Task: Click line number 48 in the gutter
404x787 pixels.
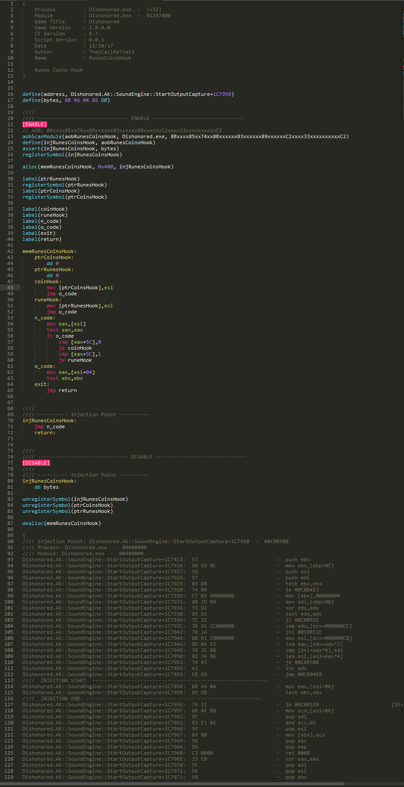Action: 10,288
